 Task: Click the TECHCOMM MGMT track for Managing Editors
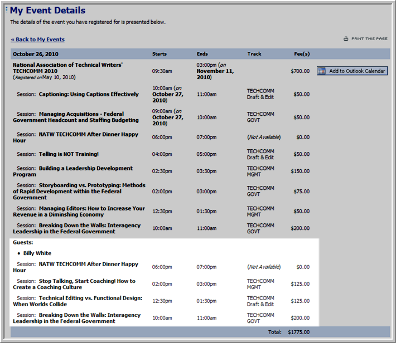tap(260, 212)
